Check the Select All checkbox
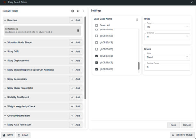Viewport: 196px width, 139px height. click(96, 25)
